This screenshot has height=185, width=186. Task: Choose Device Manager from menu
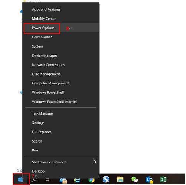[x=61, y=55]
